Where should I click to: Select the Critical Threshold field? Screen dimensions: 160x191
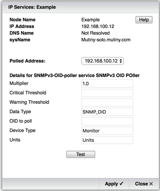coord(107,93)
